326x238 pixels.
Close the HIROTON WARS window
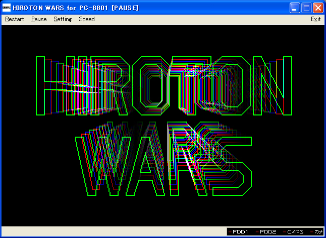click(x=318, y=8)
